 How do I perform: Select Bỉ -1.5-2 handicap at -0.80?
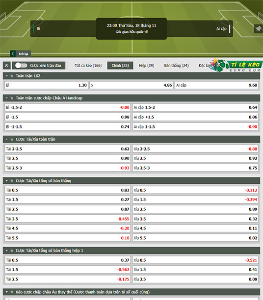click(67, 107)
